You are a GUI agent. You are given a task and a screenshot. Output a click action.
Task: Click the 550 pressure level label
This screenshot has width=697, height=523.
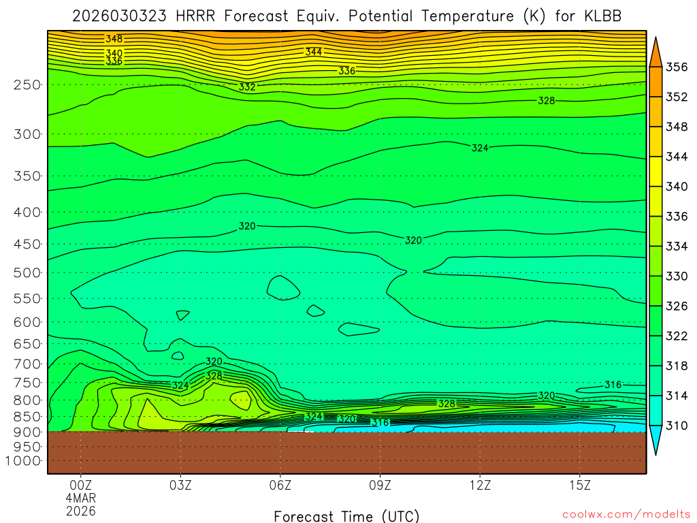pyautogui.click(x=27, y=298)
